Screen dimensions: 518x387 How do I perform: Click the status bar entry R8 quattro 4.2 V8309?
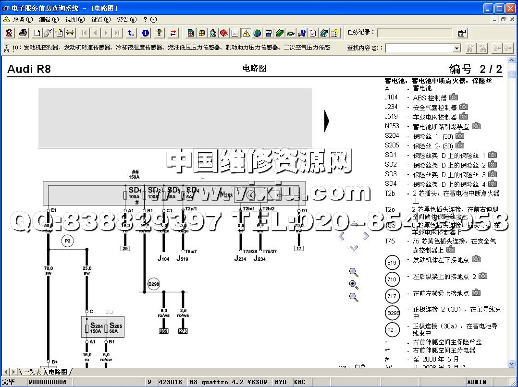(x=228, y=382)
